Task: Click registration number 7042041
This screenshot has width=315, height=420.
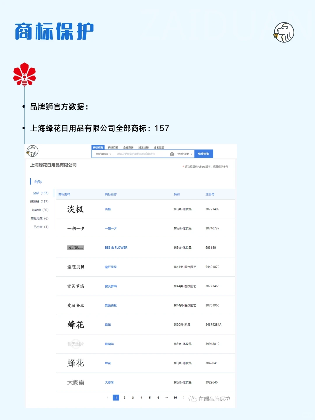Action: [x=211, y=363]
